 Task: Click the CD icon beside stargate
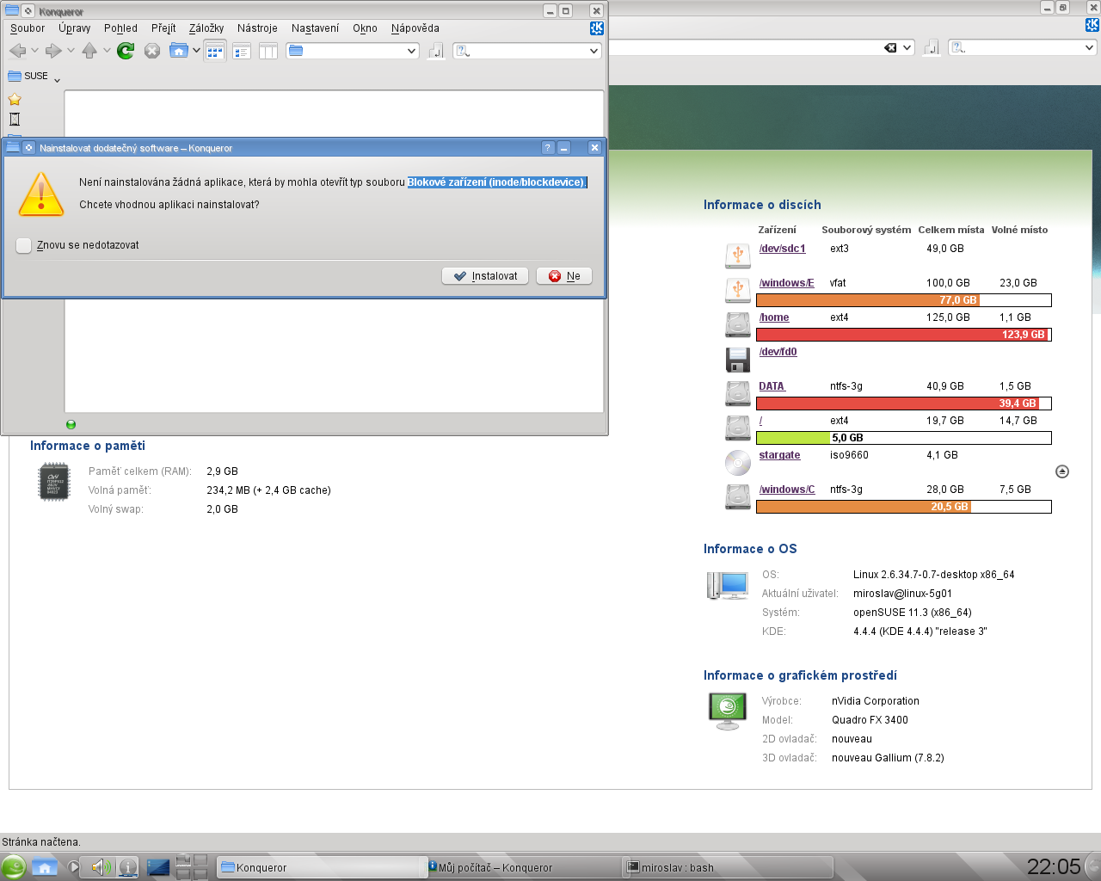738,463
